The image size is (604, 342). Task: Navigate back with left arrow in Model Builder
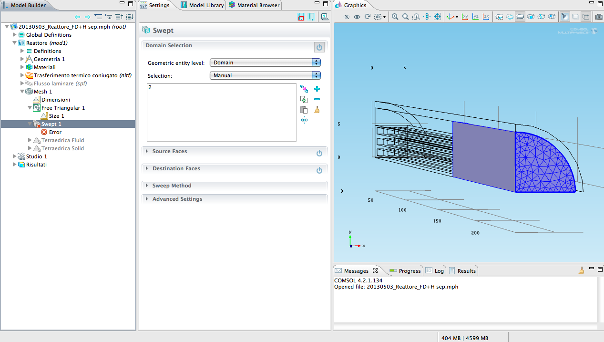click(x=77, y=17)
